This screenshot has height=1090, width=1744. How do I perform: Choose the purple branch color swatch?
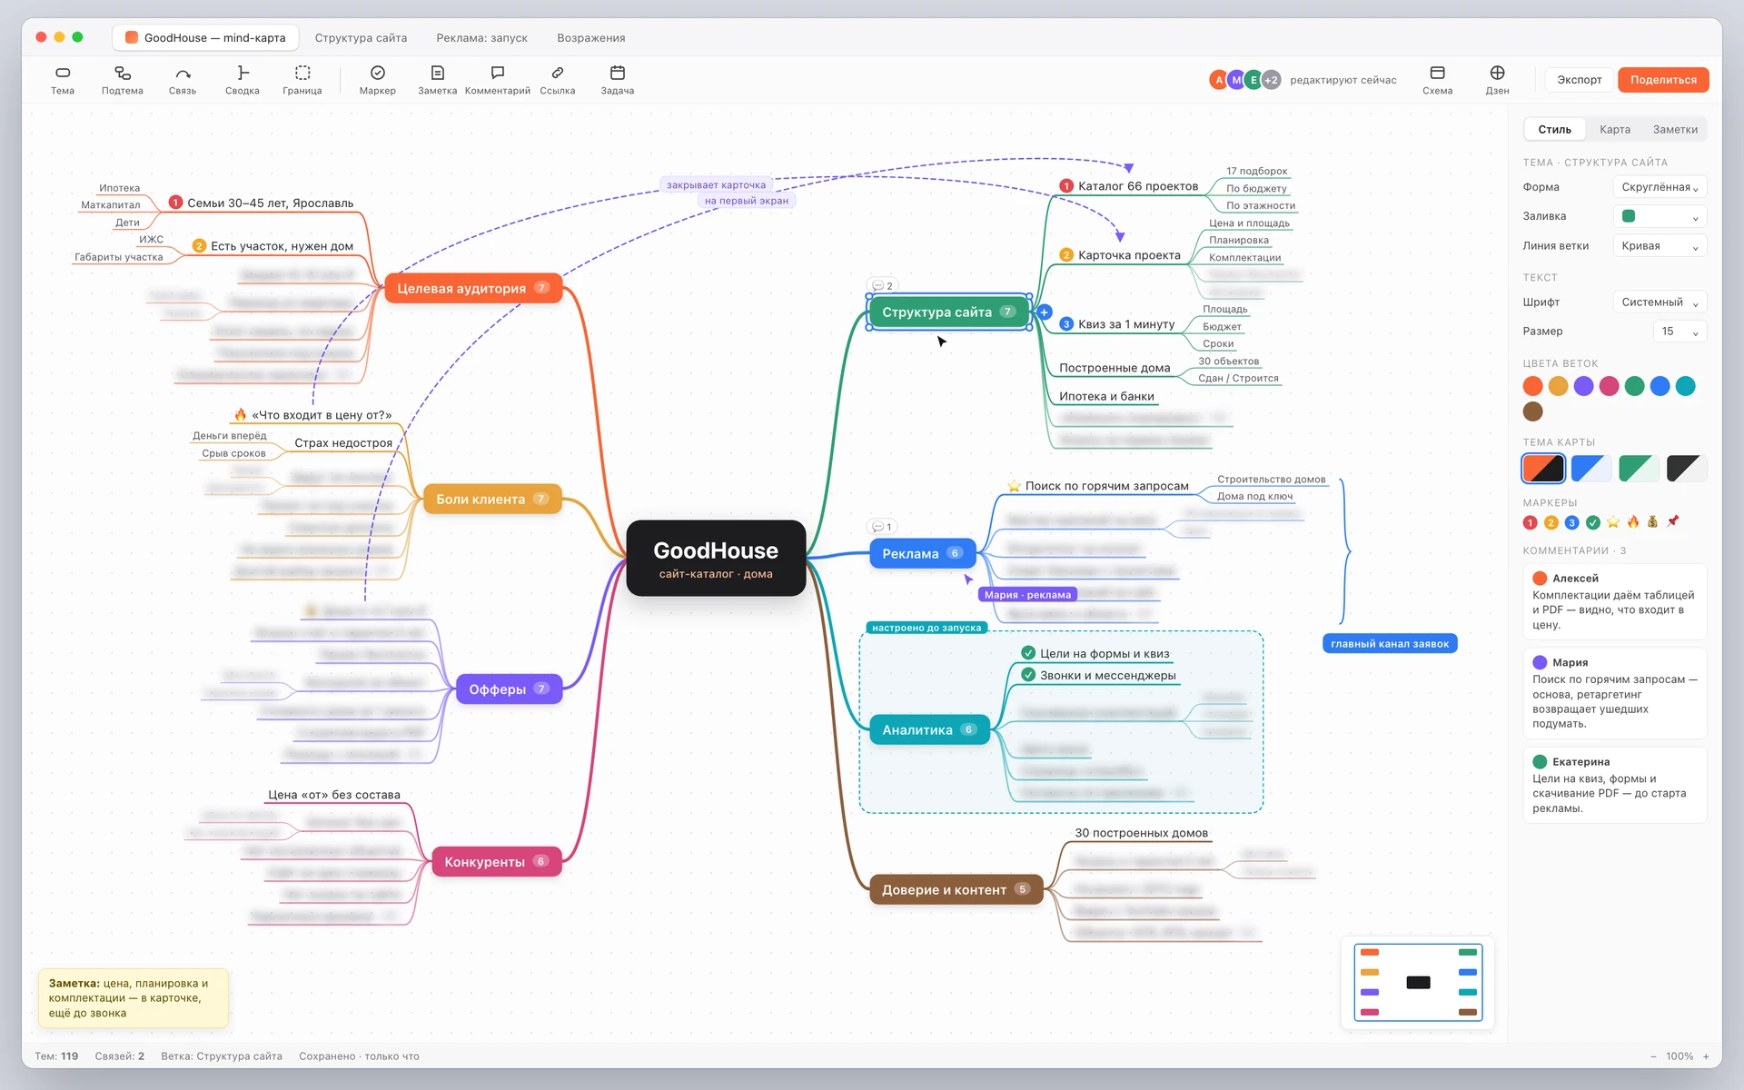point(1583,386)
